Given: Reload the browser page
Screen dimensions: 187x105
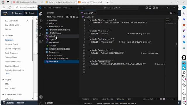Looking at the screenshot, I should [x=10, y=7].
